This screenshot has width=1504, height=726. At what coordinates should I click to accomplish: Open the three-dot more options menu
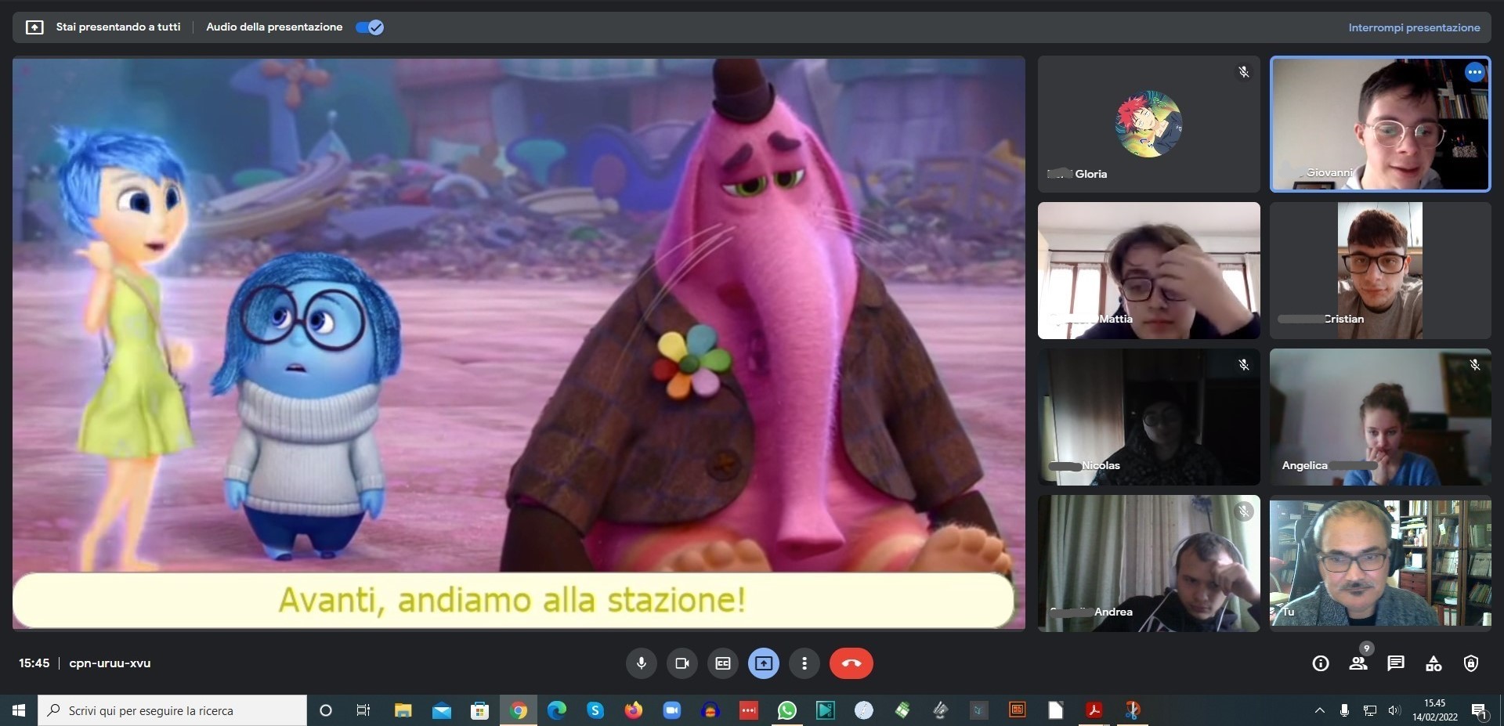(x=804, y=663)
